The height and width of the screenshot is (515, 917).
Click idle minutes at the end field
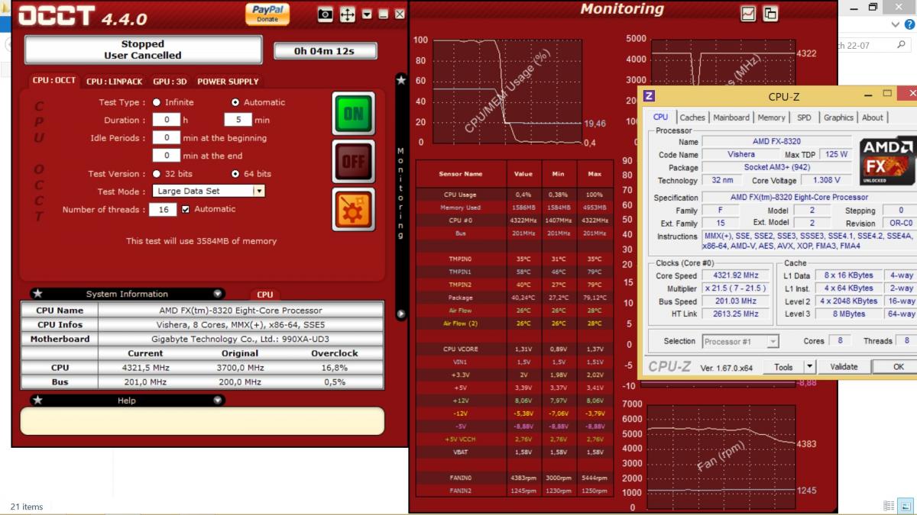click(166, 156)
